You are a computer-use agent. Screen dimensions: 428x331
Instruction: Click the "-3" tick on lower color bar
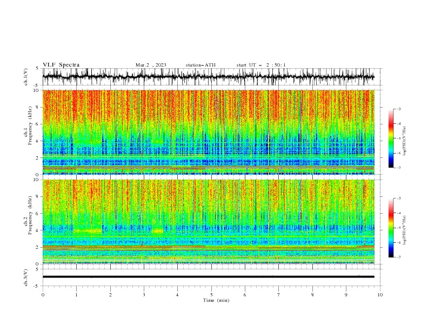tap(399, 198)
